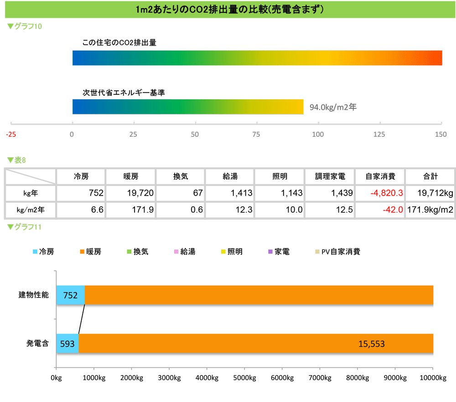Click the red -4,820.3 table cell
This screenshot has height=402, width=456.
coord(380,193)
